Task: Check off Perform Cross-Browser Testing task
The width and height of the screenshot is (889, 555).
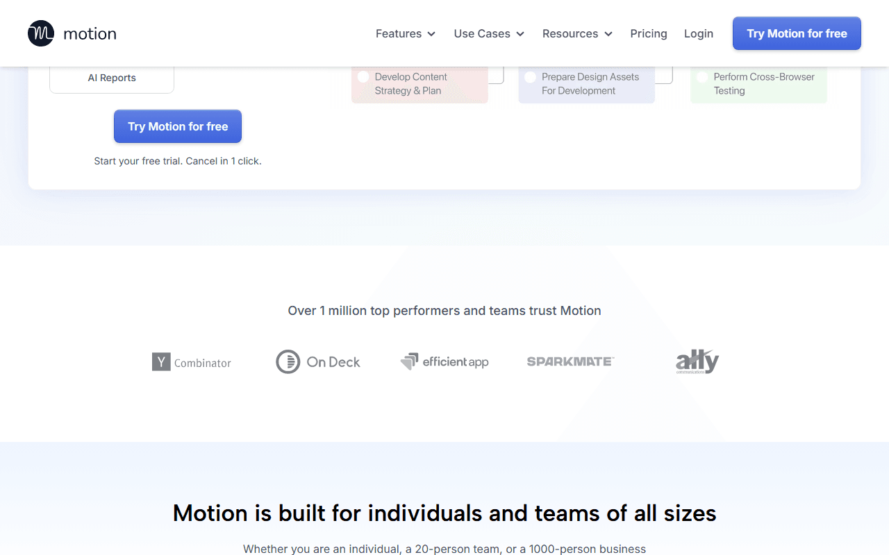Action: point(702,77)
